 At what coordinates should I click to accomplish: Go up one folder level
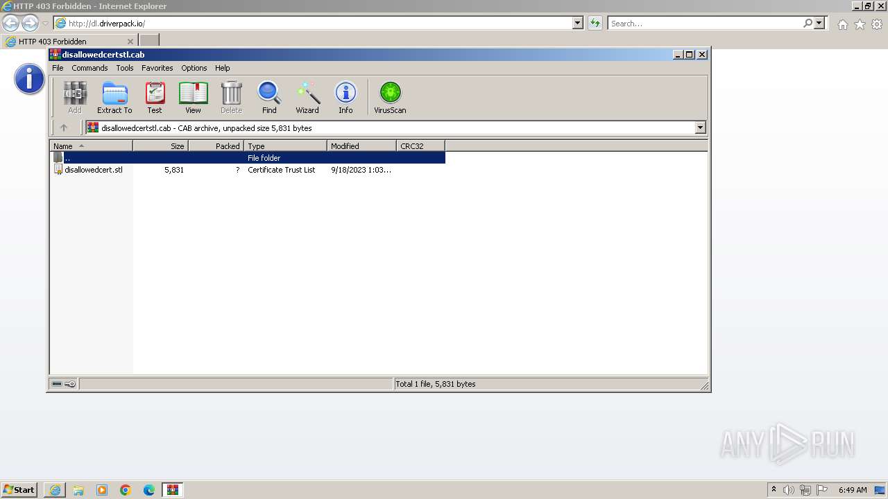[x=64, y=128]
